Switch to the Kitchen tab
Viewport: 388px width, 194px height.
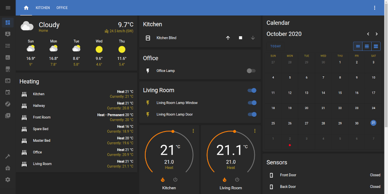[43, 8]
